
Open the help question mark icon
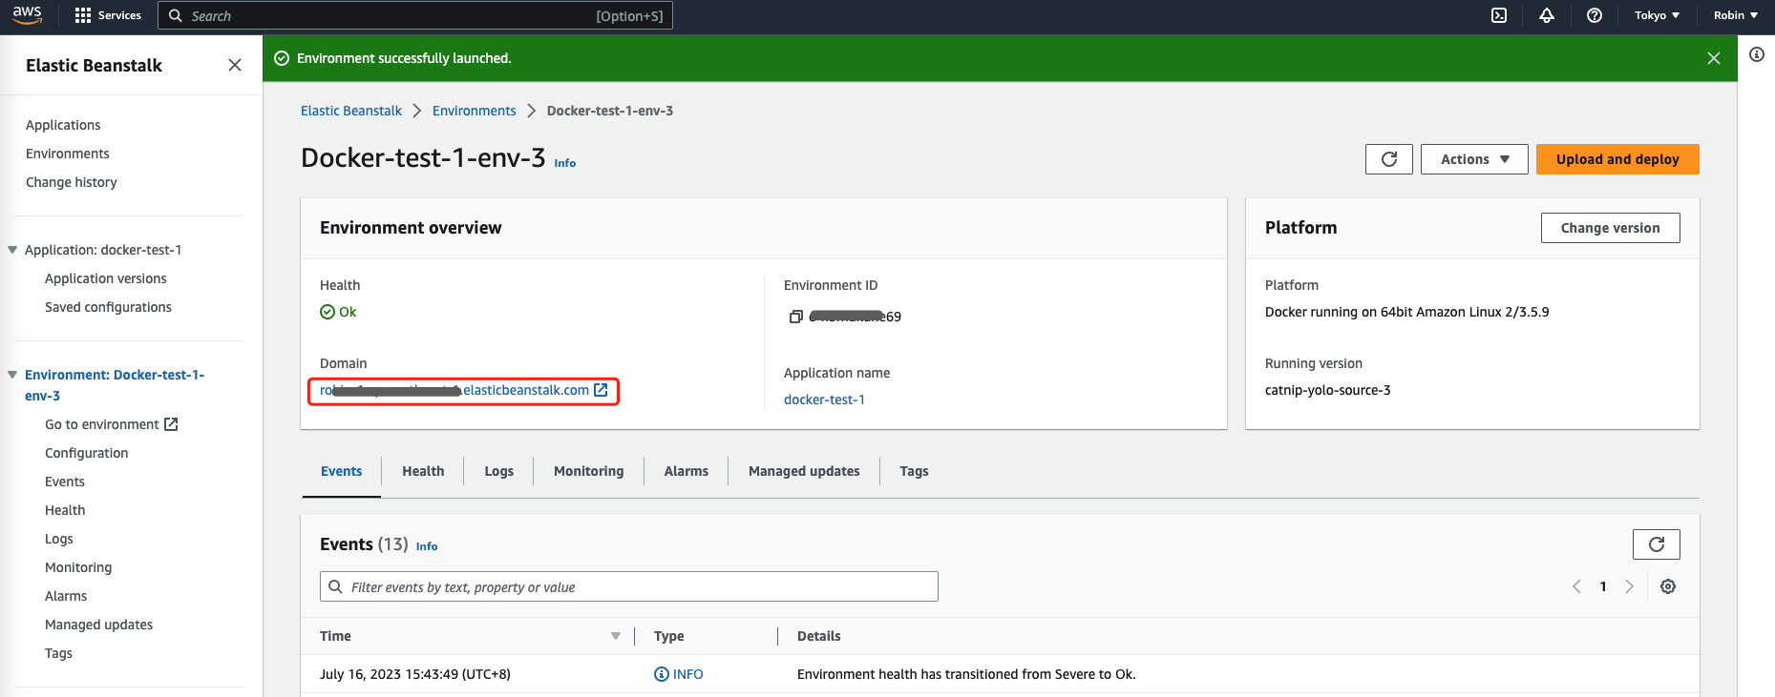(1595, 15)
